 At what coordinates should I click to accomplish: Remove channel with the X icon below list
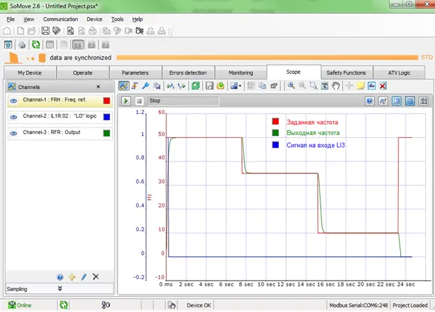96,276
